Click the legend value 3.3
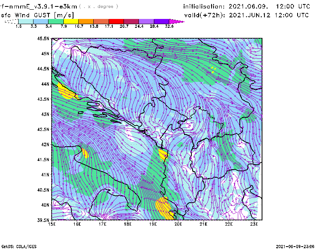Image resolution: width=323 pixels, height=249 pixels. tap(34, 26)
